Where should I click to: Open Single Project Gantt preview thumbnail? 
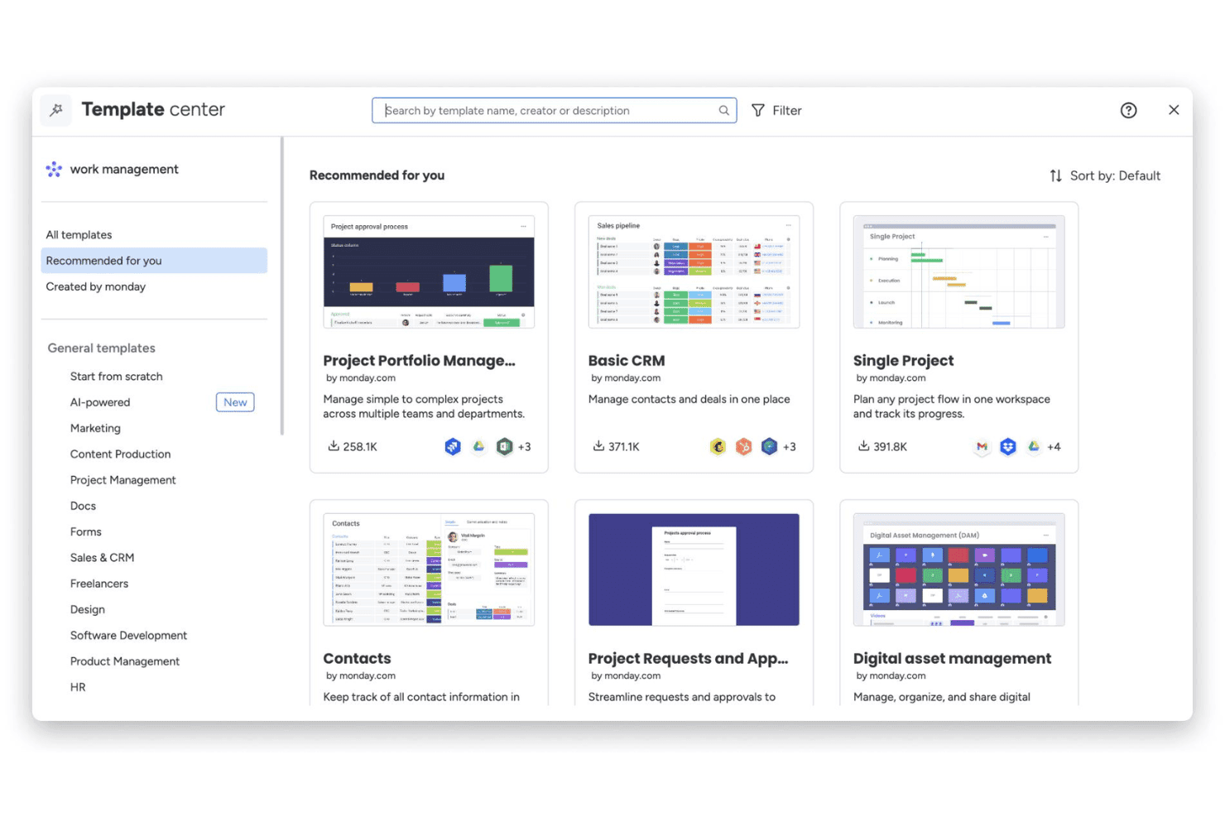point(958,272)
